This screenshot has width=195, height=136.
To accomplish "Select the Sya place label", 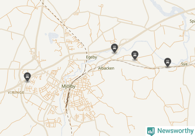I will tap(184, 64).
